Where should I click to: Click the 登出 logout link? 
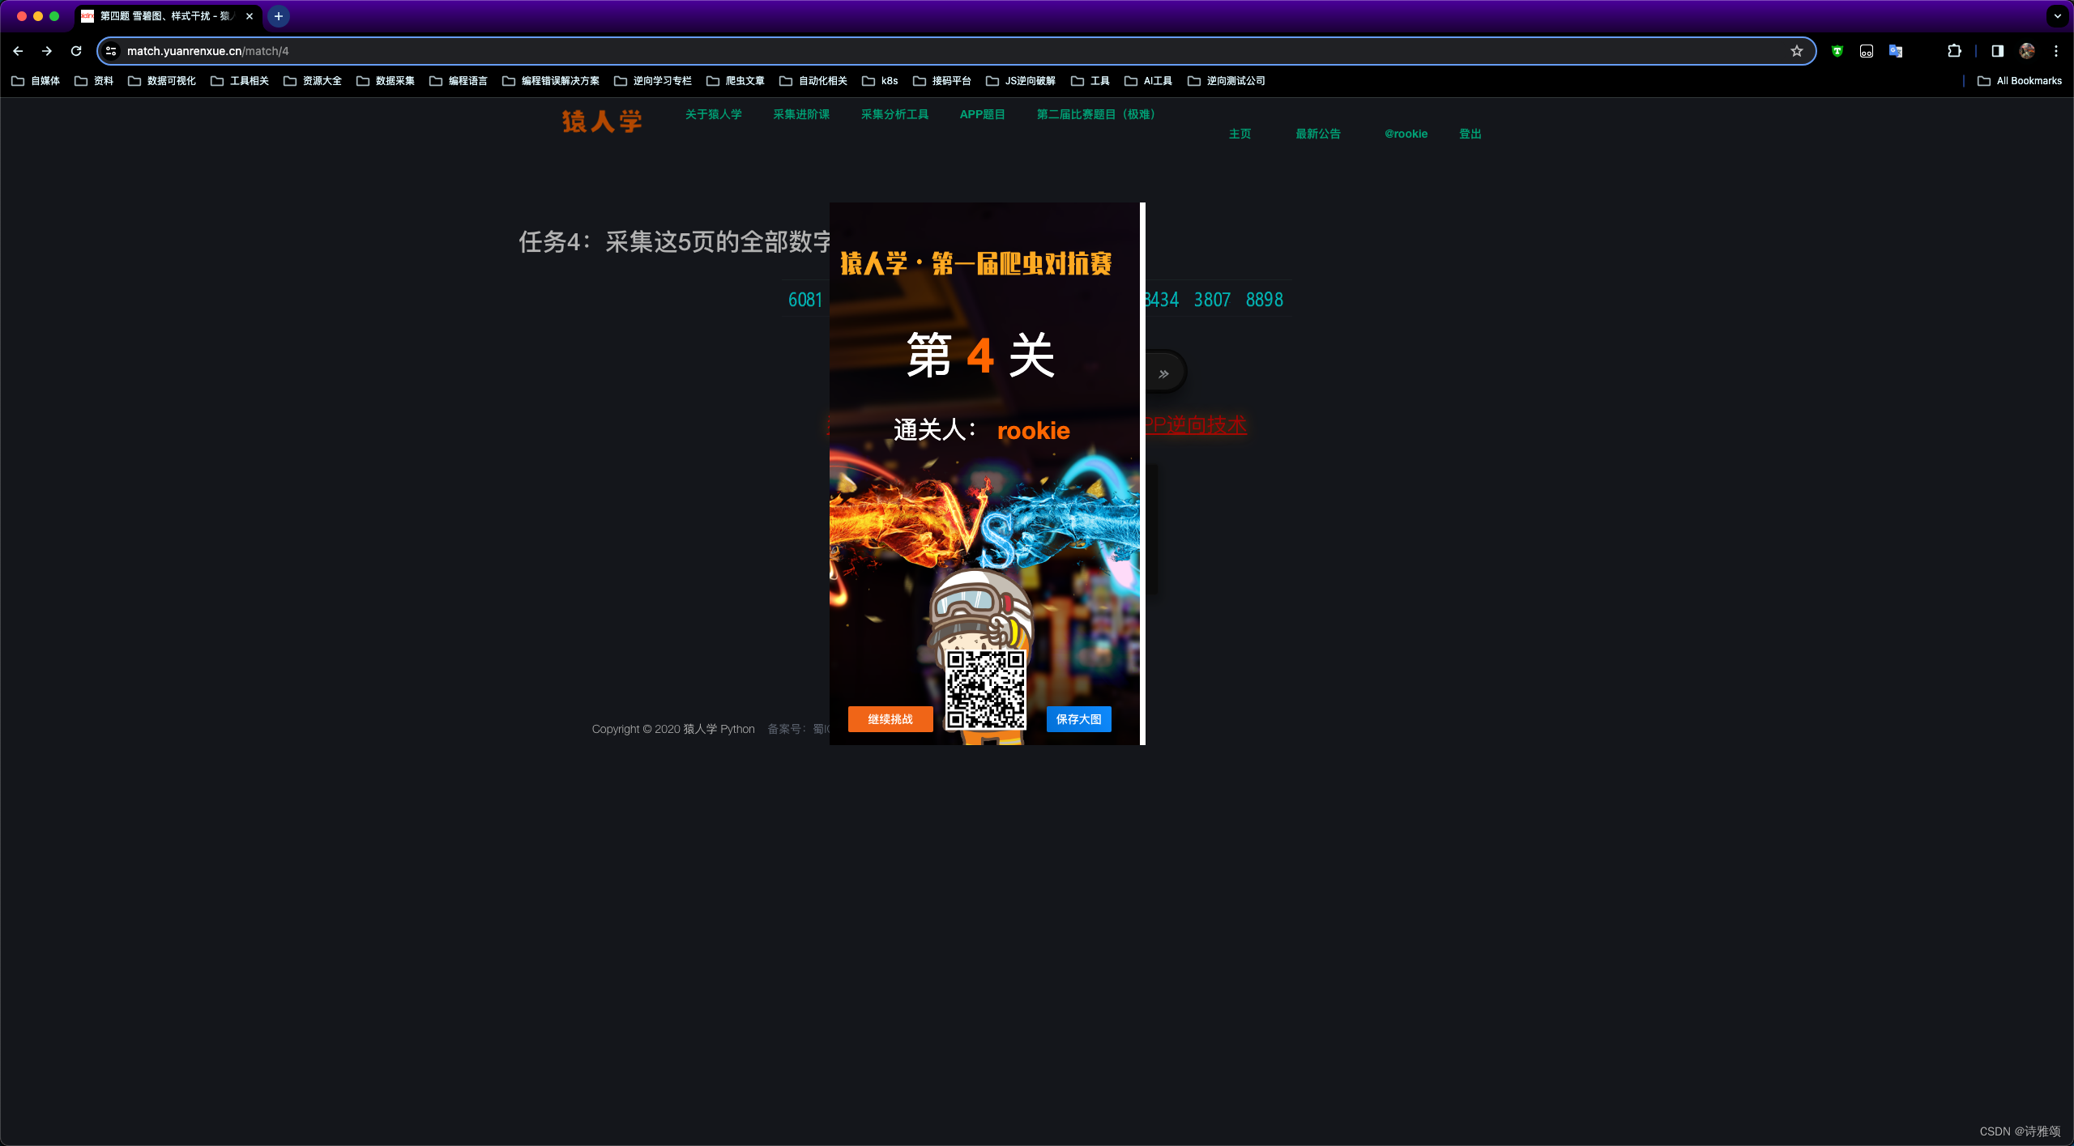point(1470,134)
